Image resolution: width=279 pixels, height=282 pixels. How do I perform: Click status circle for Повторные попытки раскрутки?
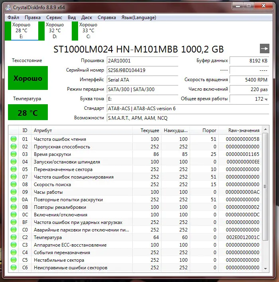point(14,199)
